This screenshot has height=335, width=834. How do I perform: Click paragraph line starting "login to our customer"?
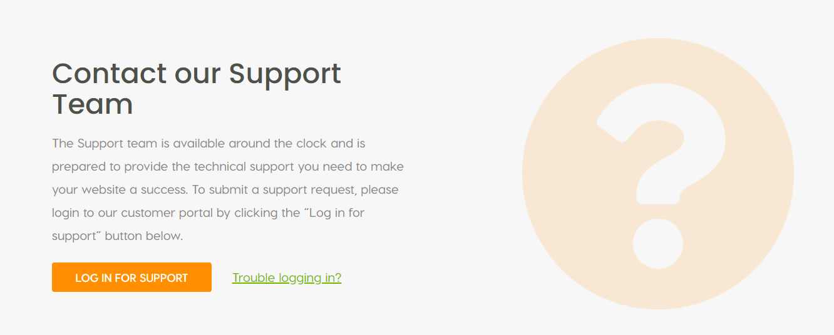tap(209, 213)
